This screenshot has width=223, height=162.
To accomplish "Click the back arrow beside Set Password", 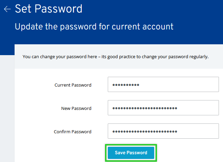I will tap(7, 9).
